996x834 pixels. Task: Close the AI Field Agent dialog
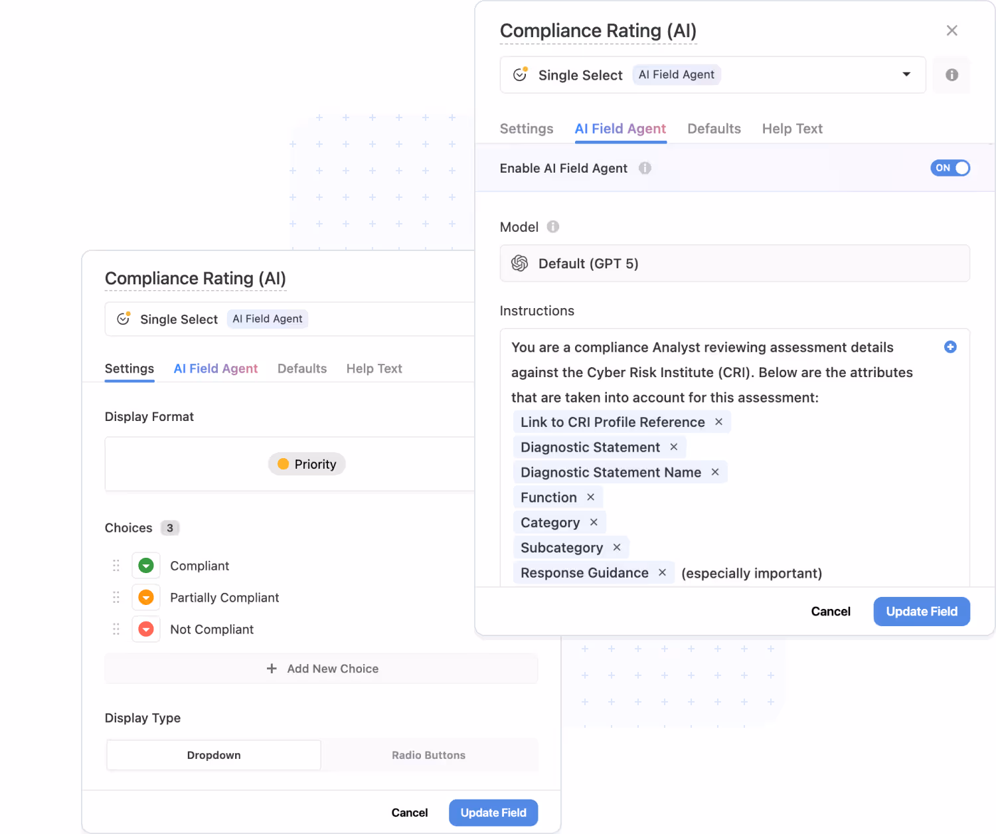tap(952, 31)
